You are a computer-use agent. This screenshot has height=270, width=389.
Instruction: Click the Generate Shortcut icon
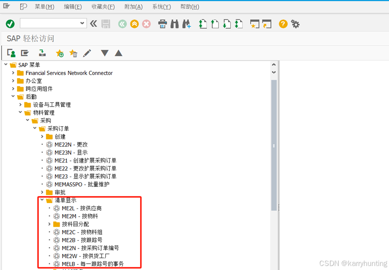tap(267, 24)
